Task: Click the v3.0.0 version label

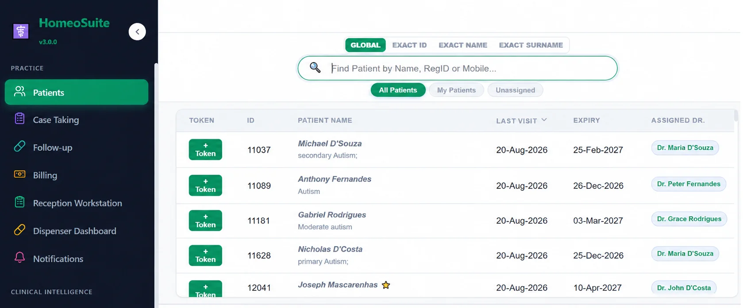Action: coord(48,42)
